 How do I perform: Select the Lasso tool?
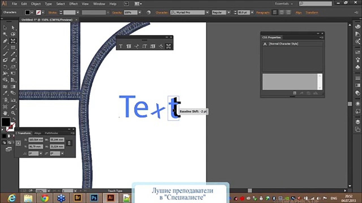coord(13,34)
